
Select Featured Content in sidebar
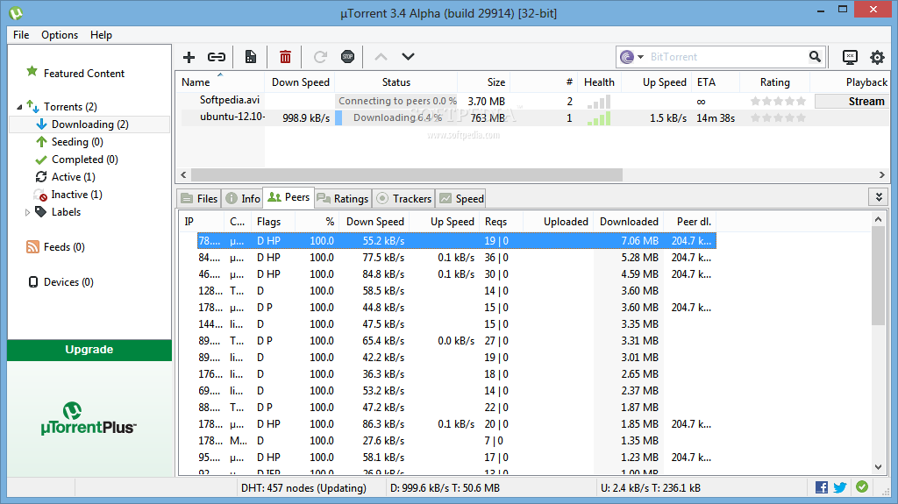[x=83, y=74]
